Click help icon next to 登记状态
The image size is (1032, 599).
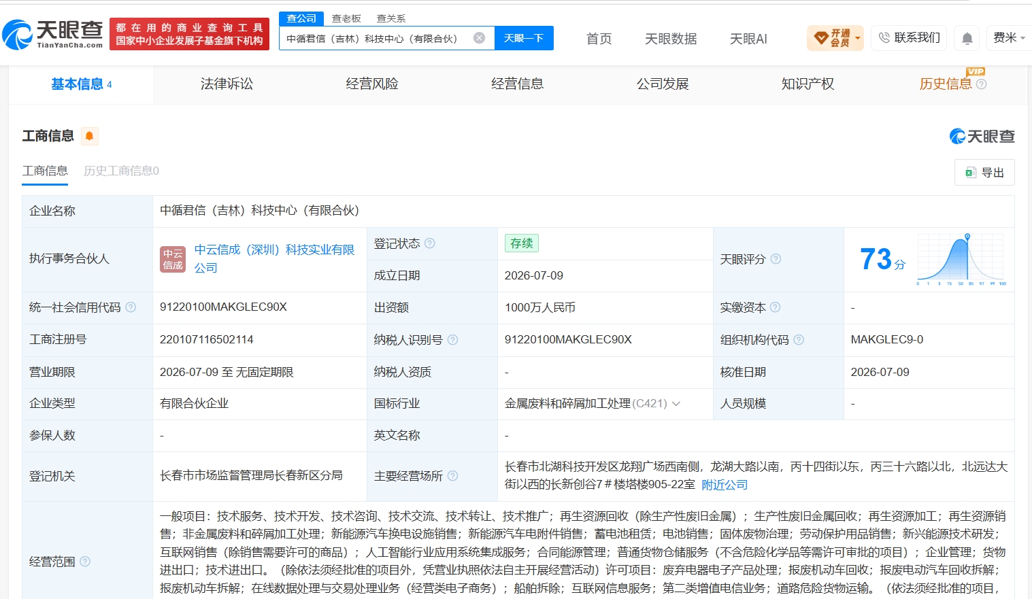(430, 243)
